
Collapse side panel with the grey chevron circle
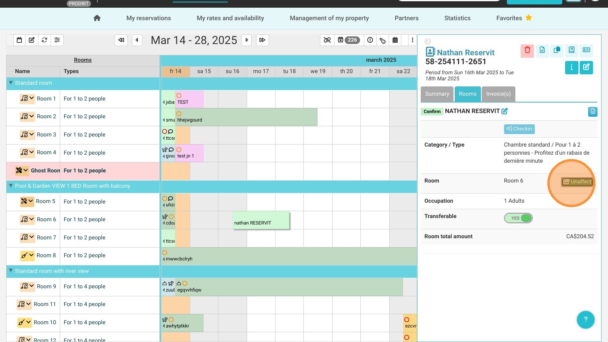pyautogui.click(x=428, y=41)
